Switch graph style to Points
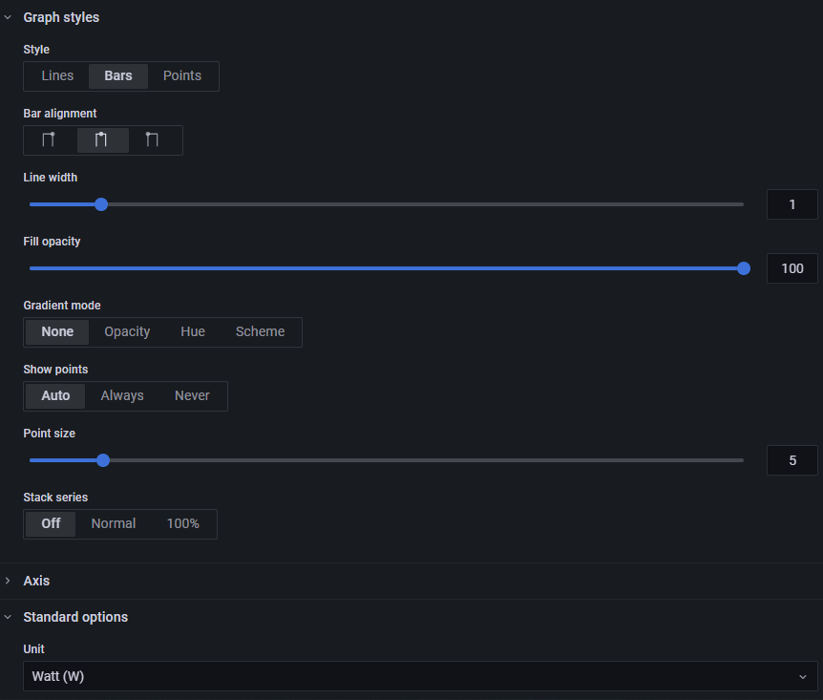Screen dimensions: 823x700 click(182, 76)
